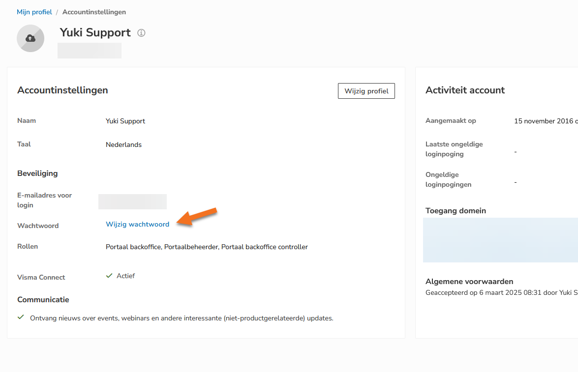Screen dimensions: 578x372
Task: Click the blue Toegang domein box
Action: click(x=501, y=240)
